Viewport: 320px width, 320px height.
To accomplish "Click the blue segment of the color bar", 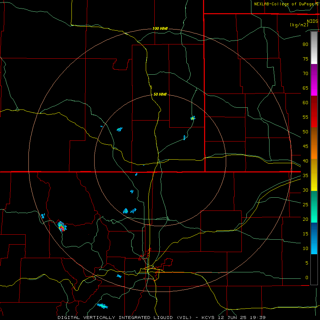I will point(314,238).
